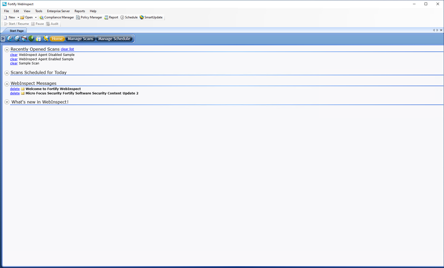Image resolution: width=444 pixels, height=268 pixels.
Task: Collapse the Recently Opened Scans section
Action: coord(7,50)
